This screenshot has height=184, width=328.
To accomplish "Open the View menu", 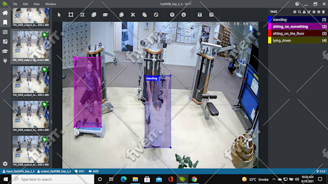I will click(x=36, y=4).
